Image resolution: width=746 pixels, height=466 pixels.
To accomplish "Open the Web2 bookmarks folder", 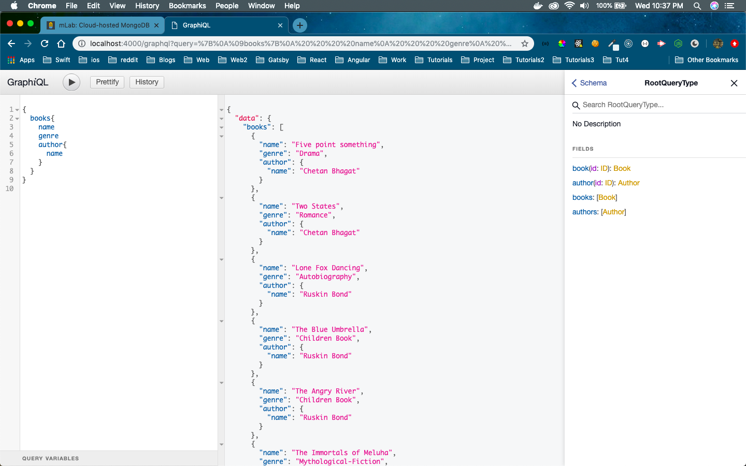I will tap(233, 60).
